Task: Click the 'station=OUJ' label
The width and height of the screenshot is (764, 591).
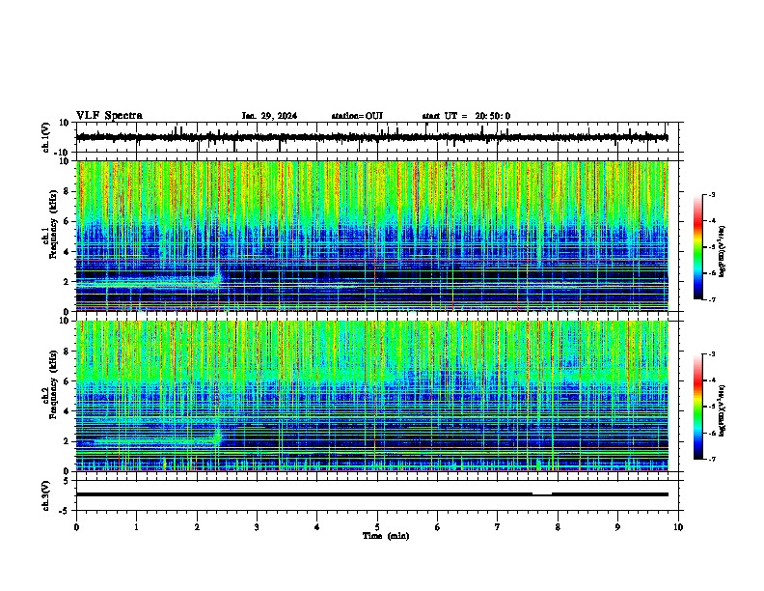Action: click(357, 116)
